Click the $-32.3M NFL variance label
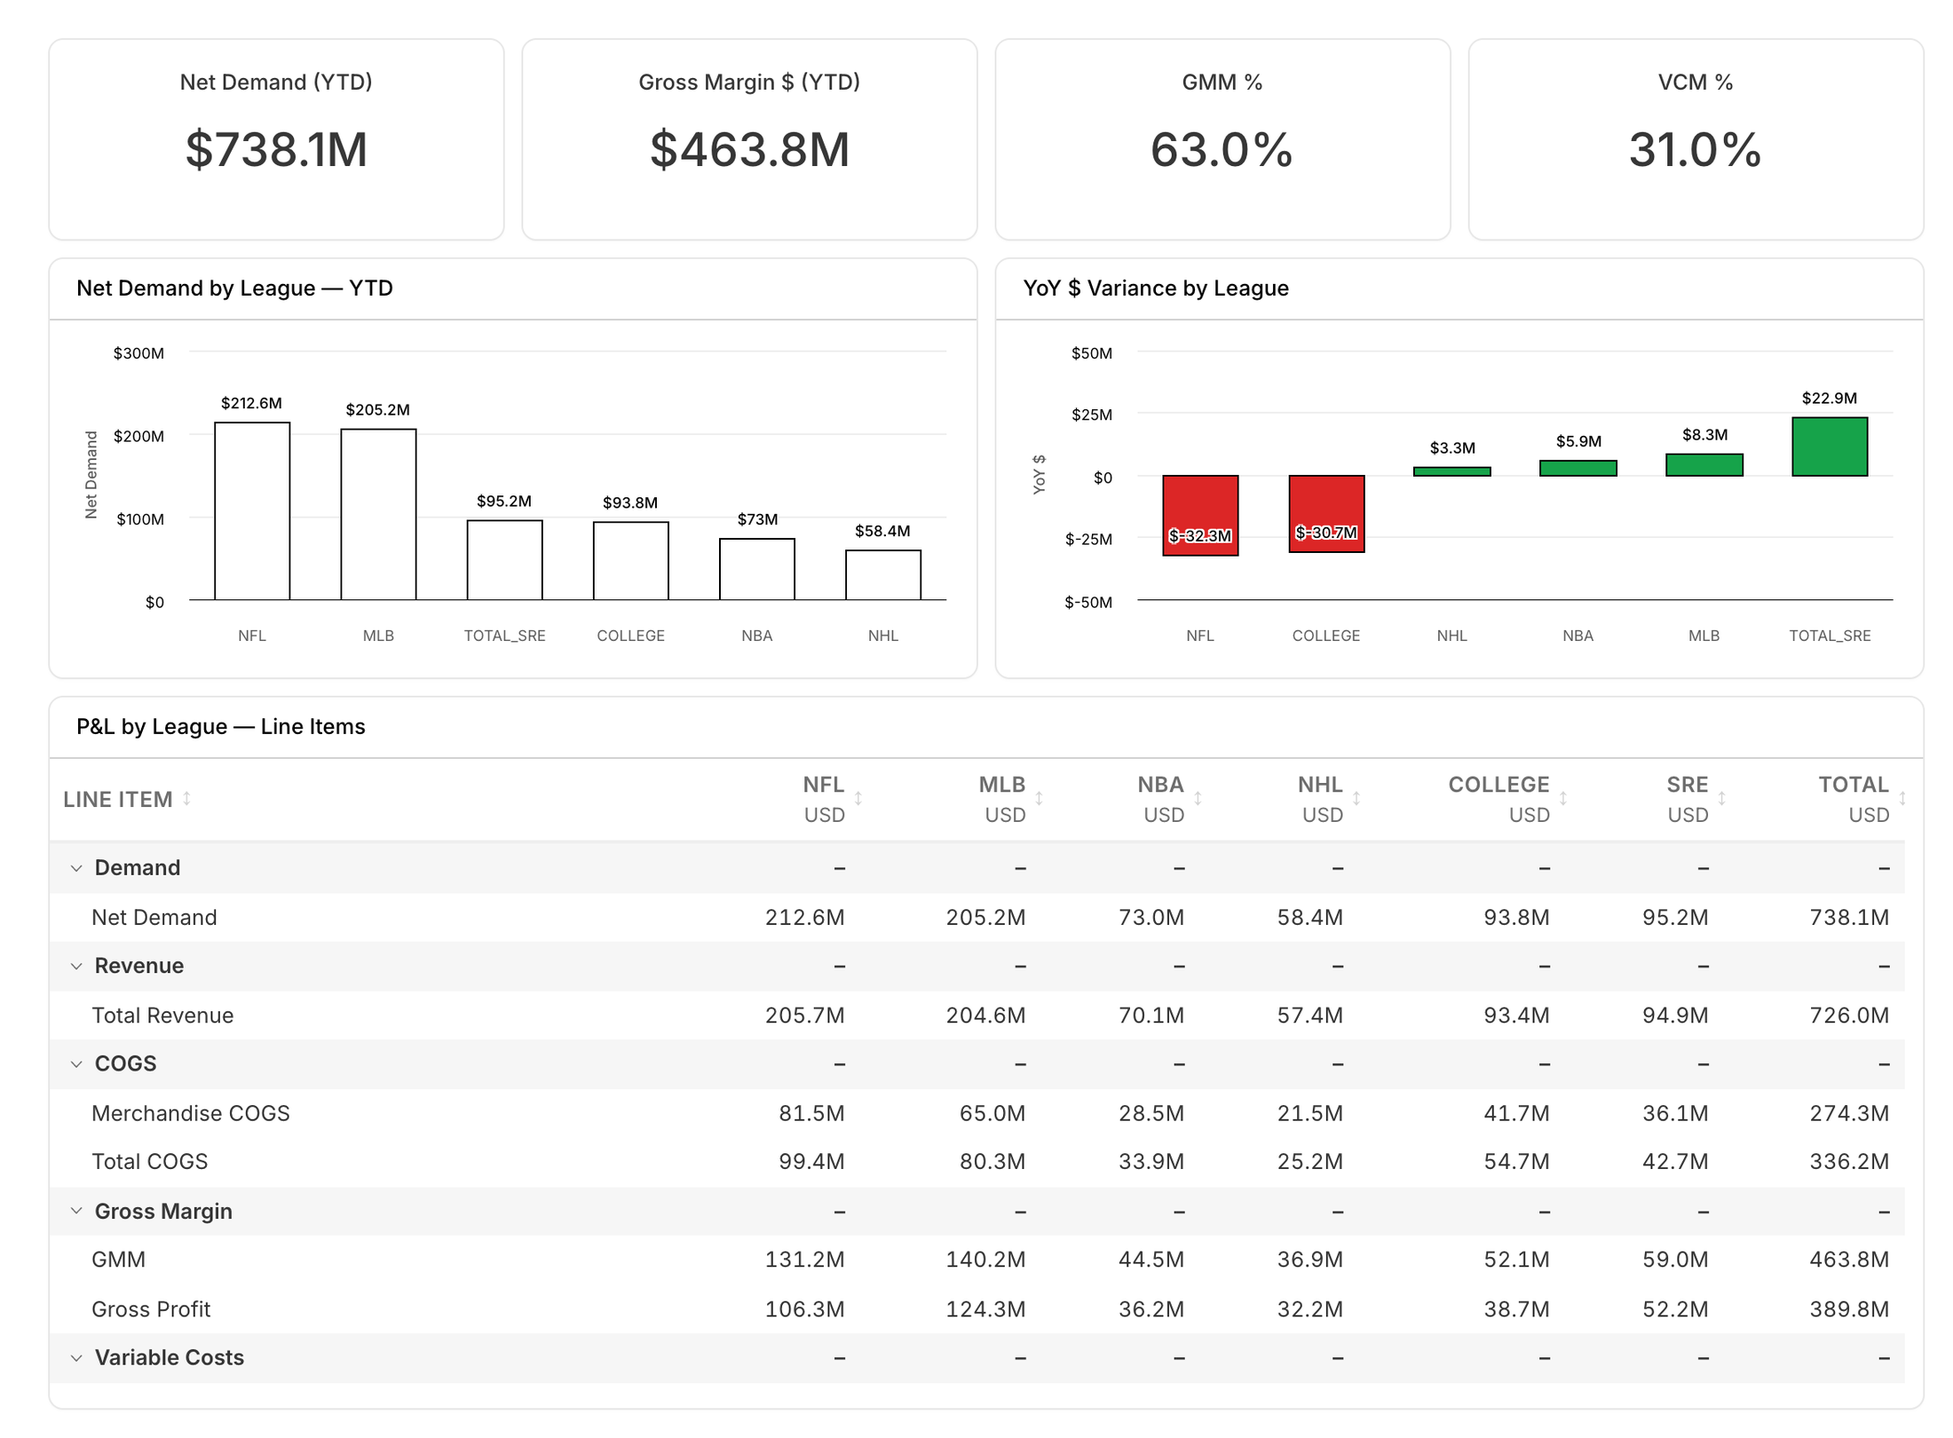Viewport: 1953px width, 1438px height. (1200, 535)
